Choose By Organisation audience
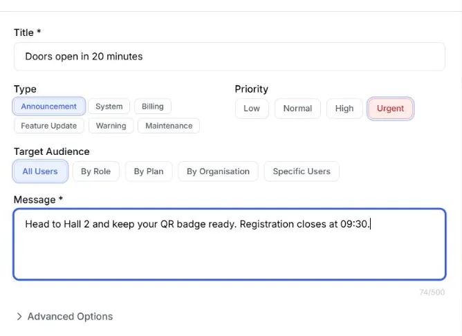 coord(218,171)
